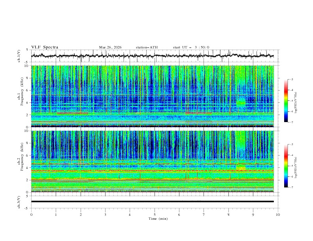This screenshot has width=313, height=241.
Task: Click time axis tick label "6"
Action: coord(179,215)
